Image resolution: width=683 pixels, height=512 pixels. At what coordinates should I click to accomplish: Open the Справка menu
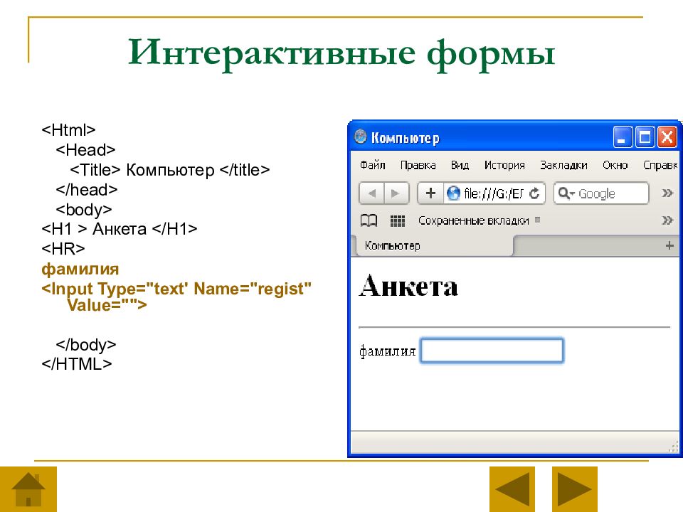pos(660,166)
